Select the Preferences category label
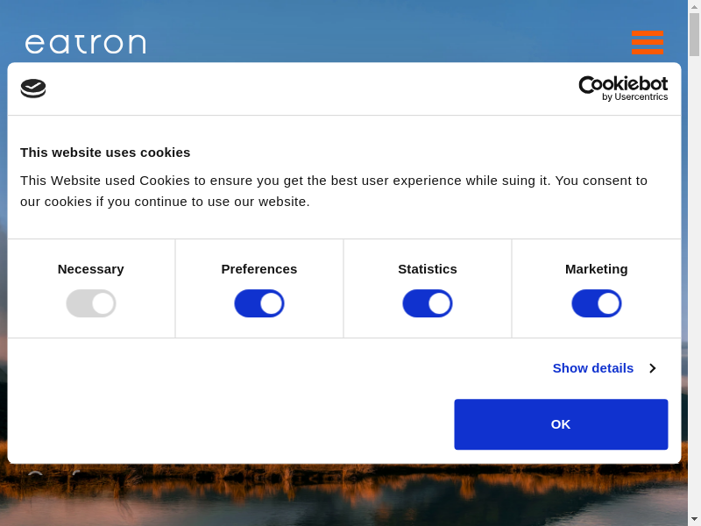The width and height of the screenshot is (701, 526). pyautogui.click(x=259, y=269)
